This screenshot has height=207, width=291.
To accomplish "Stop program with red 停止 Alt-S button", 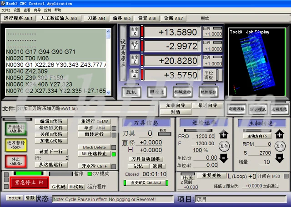I will click(x=16, y=161).
